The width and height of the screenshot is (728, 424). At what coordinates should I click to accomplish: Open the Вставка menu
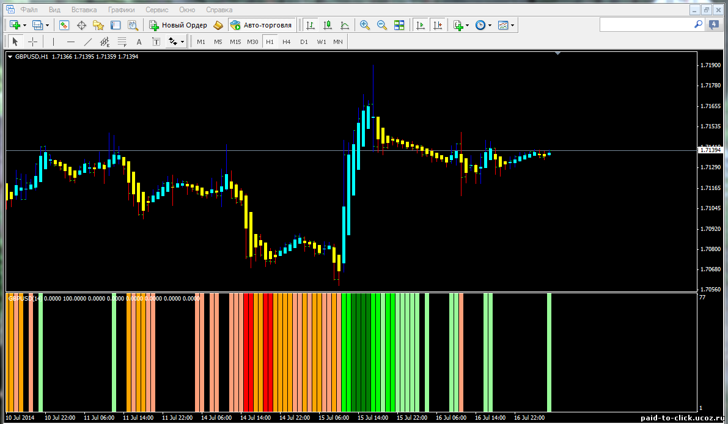(x=84, y=10)
